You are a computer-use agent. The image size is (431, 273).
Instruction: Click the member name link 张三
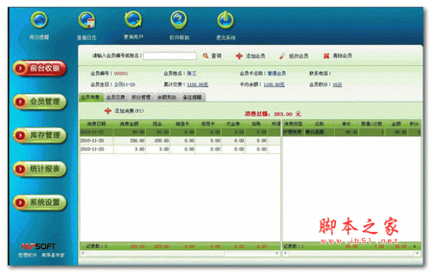pos(192,73)
